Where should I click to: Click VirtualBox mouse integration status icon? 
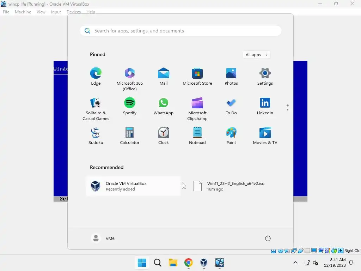click(334, 251)
